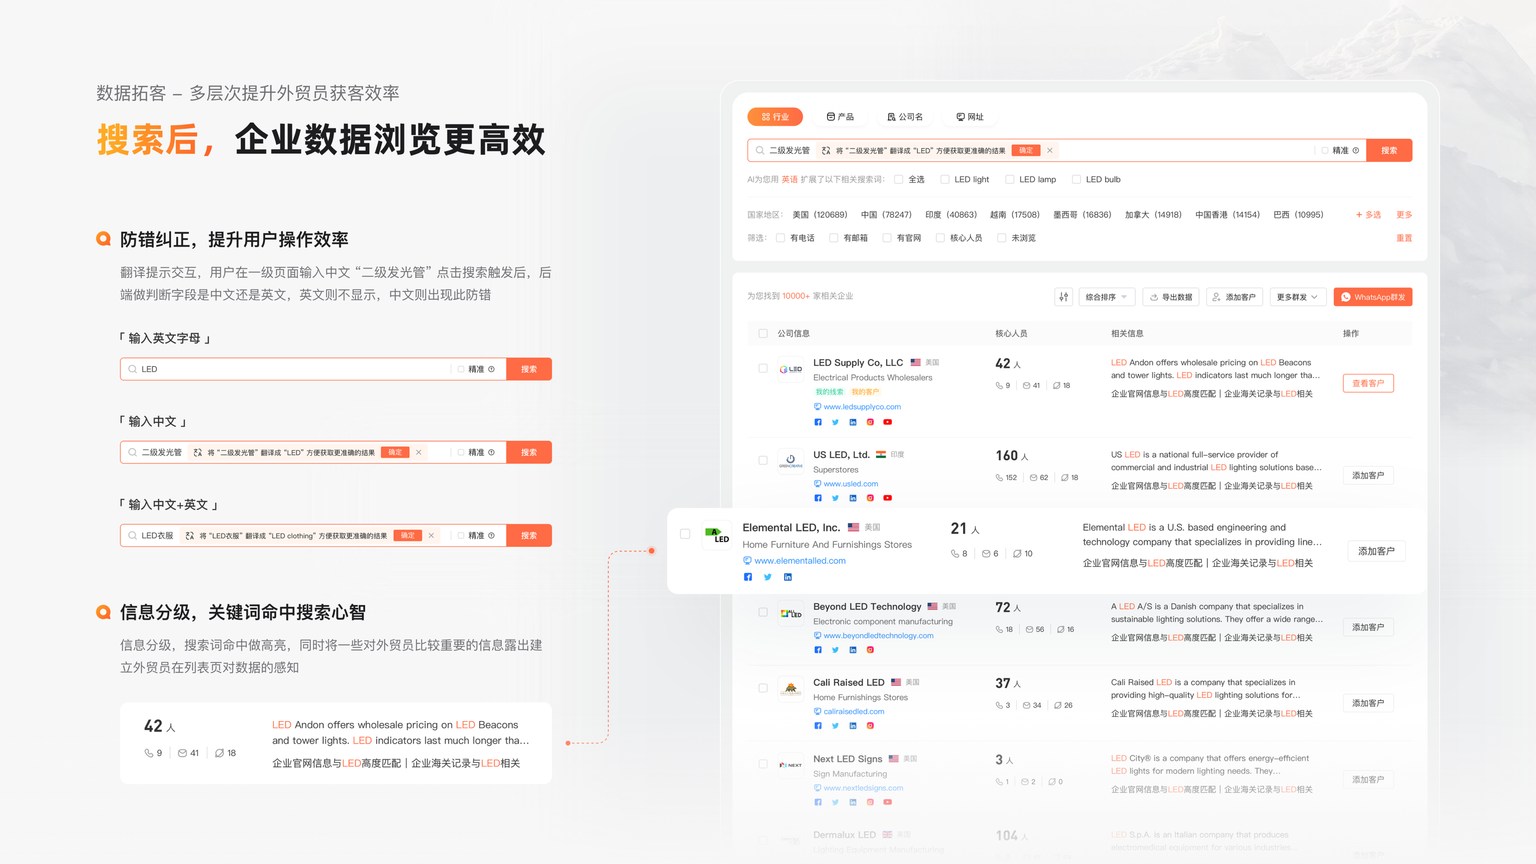
Task: Open Elemental LED's Facebook icon
Action: click(x=748, y=577)
